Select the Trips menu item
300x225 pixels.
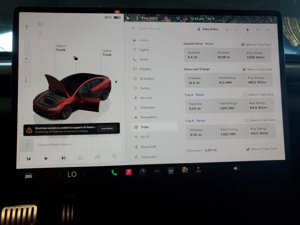tap(154, 127)
